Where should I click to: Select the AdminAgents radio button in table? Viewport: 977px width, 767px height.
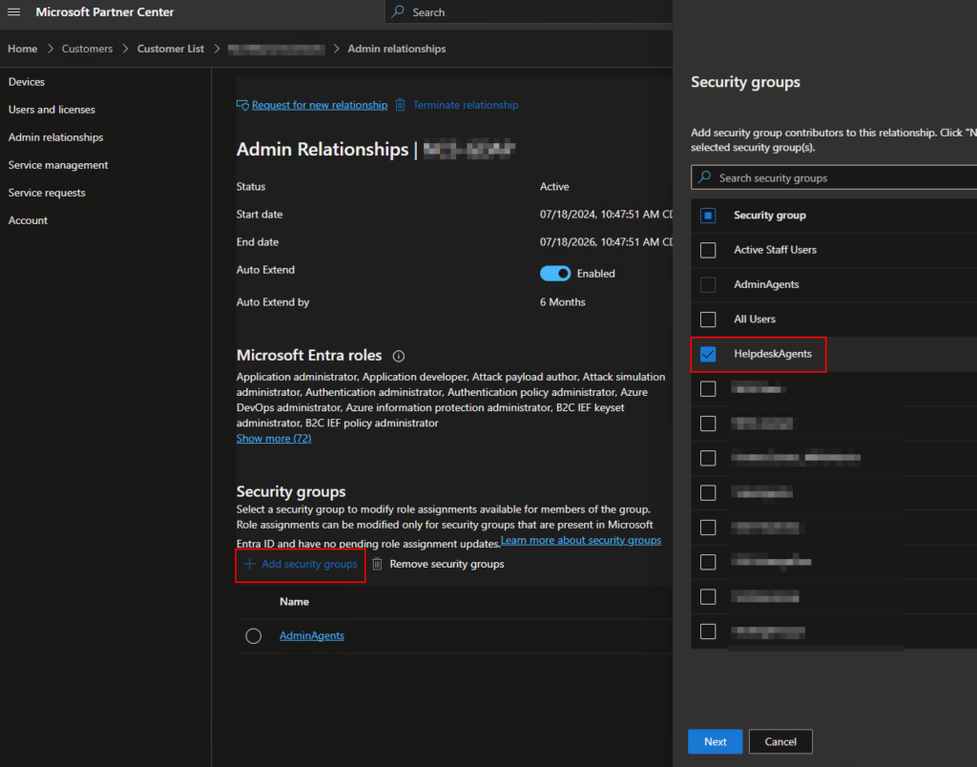pos(254,636)
